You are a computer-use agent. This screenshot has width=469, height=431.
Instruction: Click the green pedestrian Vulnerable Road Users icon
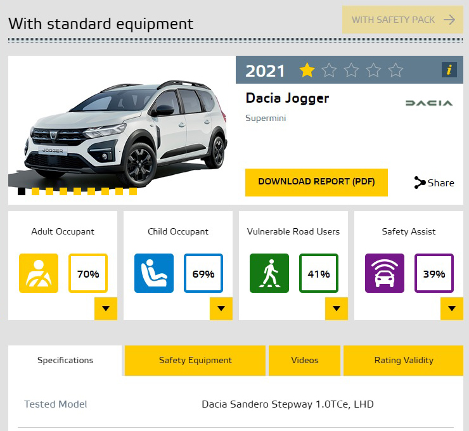click(x=269, y=273)
